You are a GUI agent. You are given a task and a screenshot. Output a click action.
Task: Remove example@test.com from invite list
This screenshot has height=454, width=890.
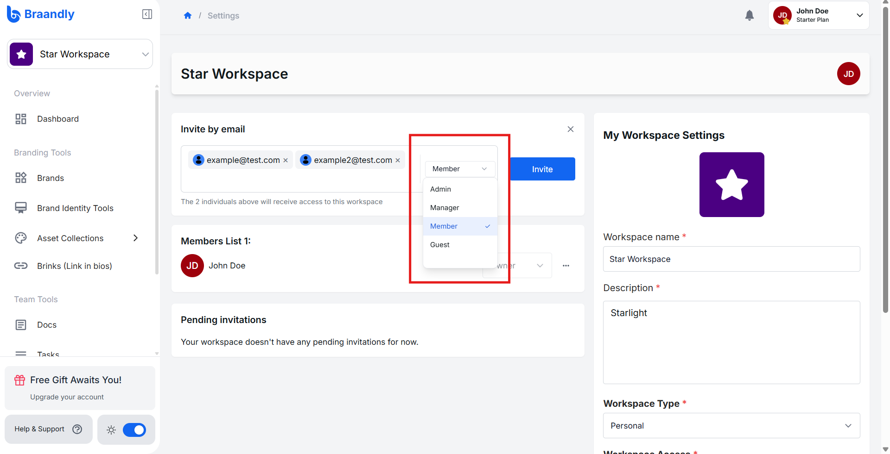(286, 160)
